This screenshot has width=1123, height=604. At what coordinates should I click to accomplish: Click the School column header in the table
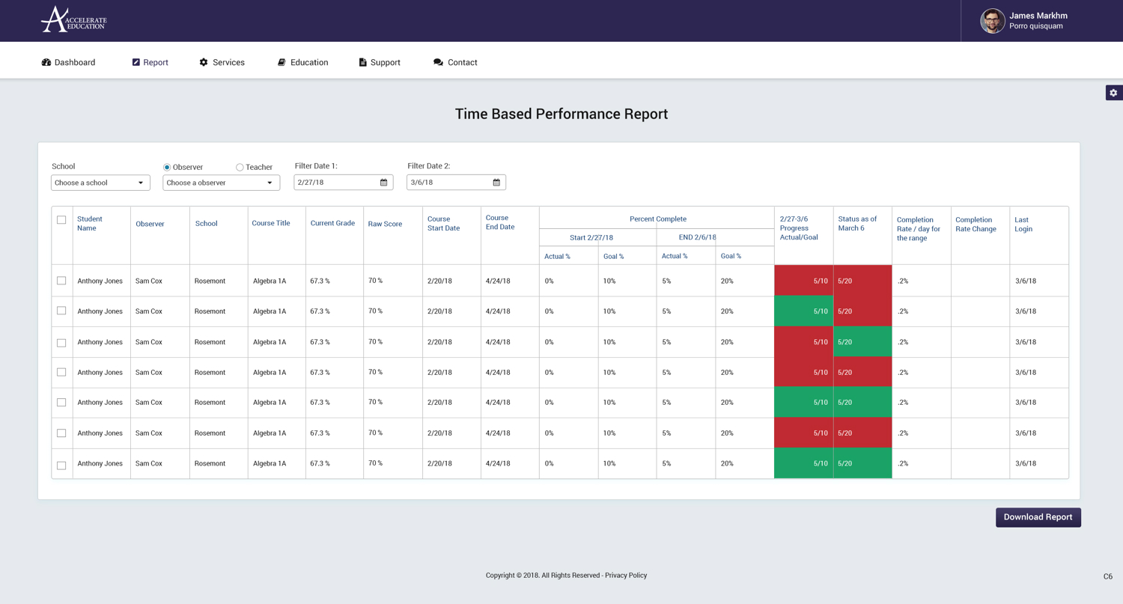point(206,224)
